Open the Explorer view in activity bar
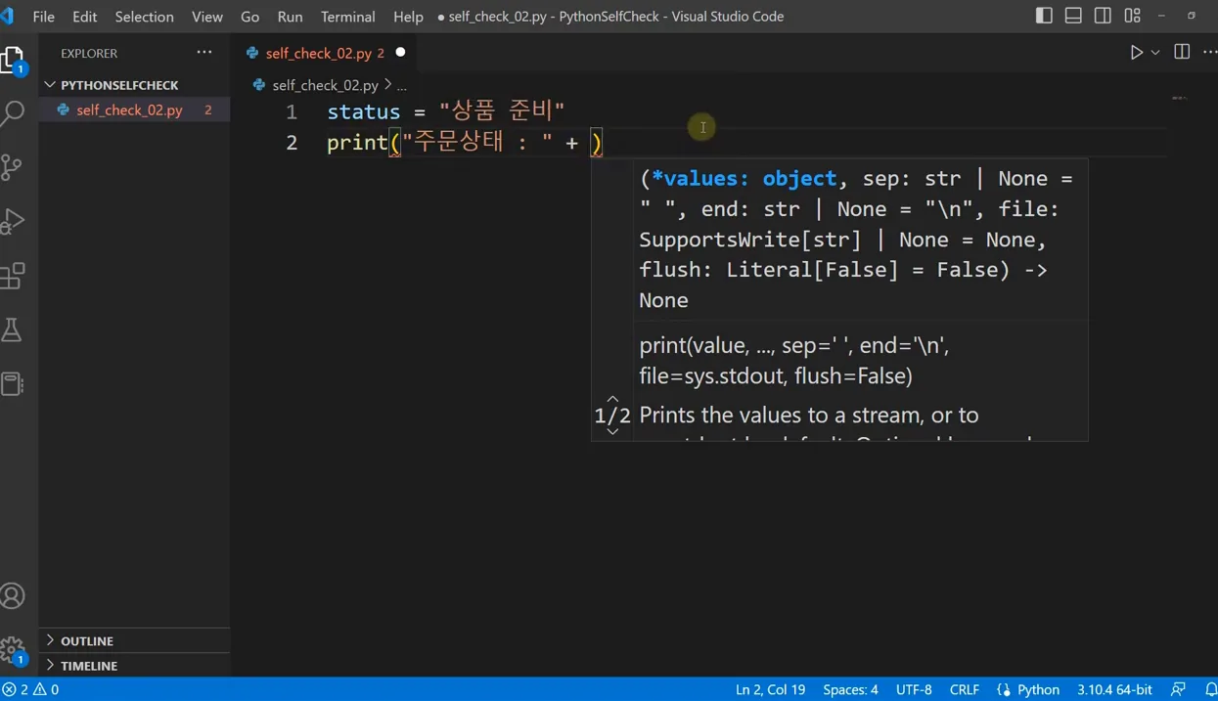 [14, 61]
